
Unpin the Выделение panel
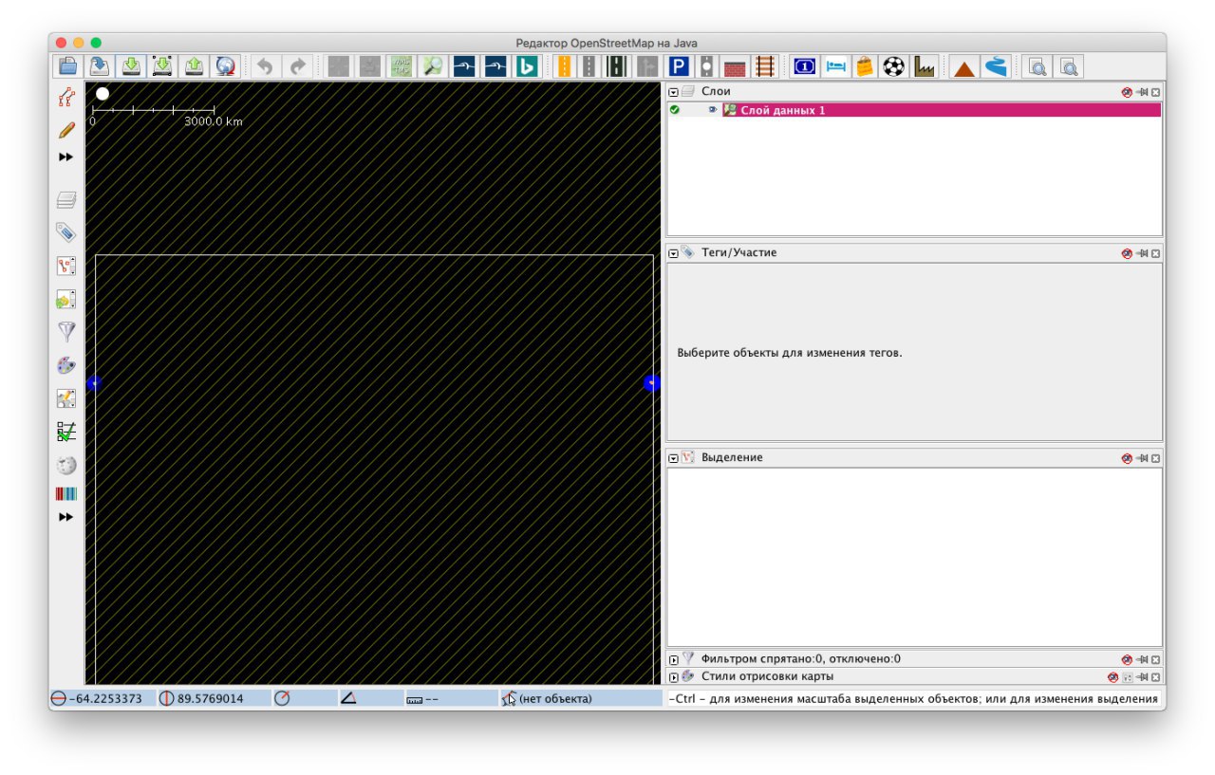pos(1142,458)
